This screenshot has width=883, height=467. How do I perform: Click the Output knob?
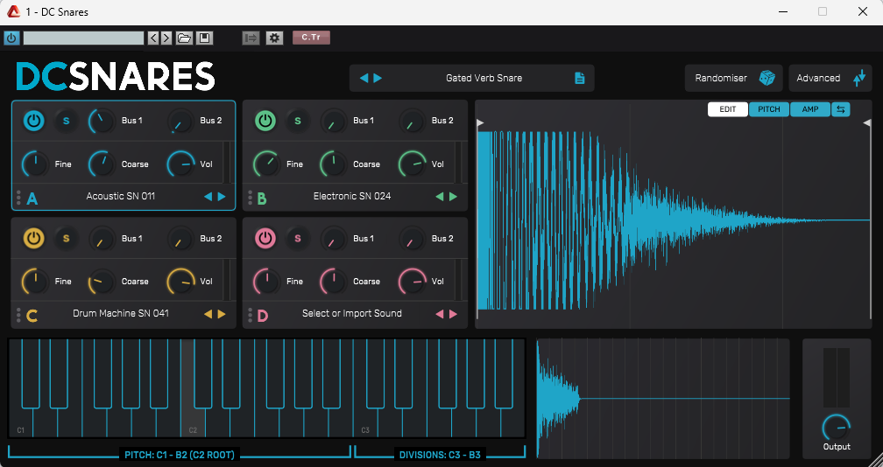837,429
